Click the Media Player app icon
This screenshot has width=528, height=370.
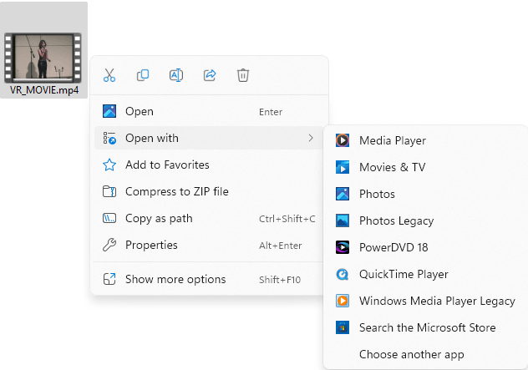click(343, 140)
